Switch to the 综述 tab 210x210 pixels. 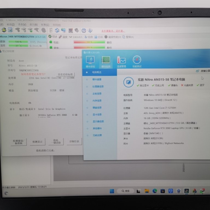pyautogui.click(x=53, y=37)
